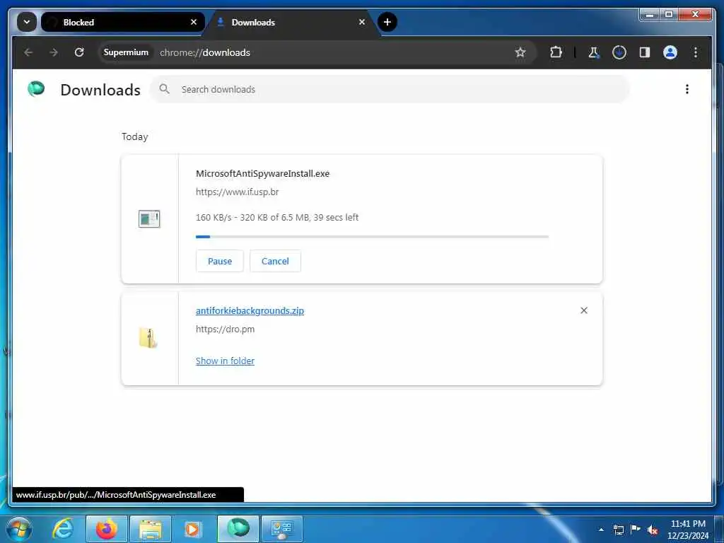Screen dimensions: 724x543
Task: Open Firefox from the taskbar
Action: coord(106,529)
